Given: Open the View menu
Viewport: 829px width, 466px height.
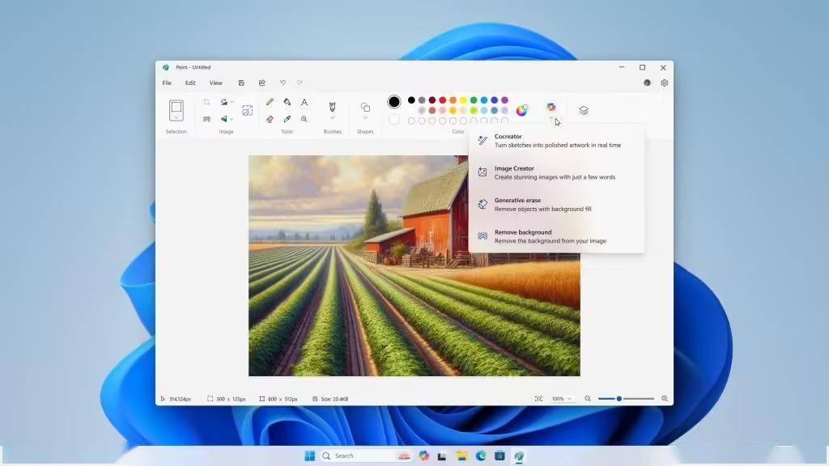Looking at the screenshot, I should pos(215,83).
